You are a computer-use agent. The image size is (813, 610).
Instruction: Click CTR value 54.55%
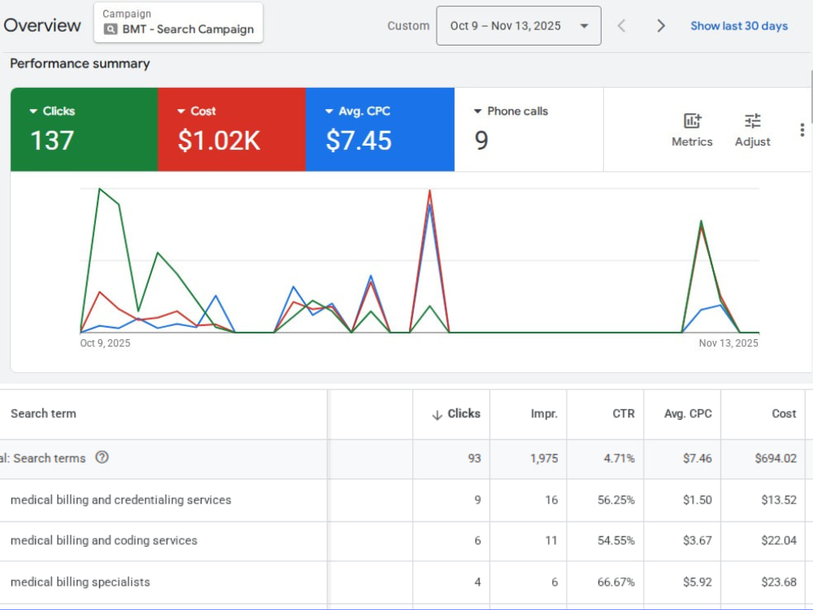point(616,541)
